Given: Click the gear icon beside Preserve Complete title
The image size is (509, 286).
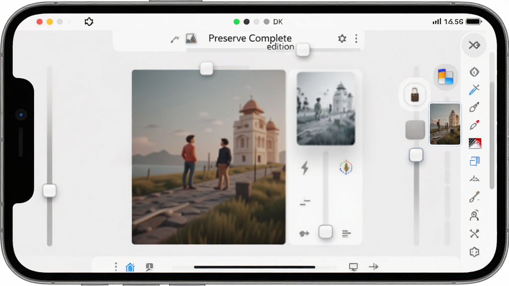Looking at the screenshot, I should point(342,39).
